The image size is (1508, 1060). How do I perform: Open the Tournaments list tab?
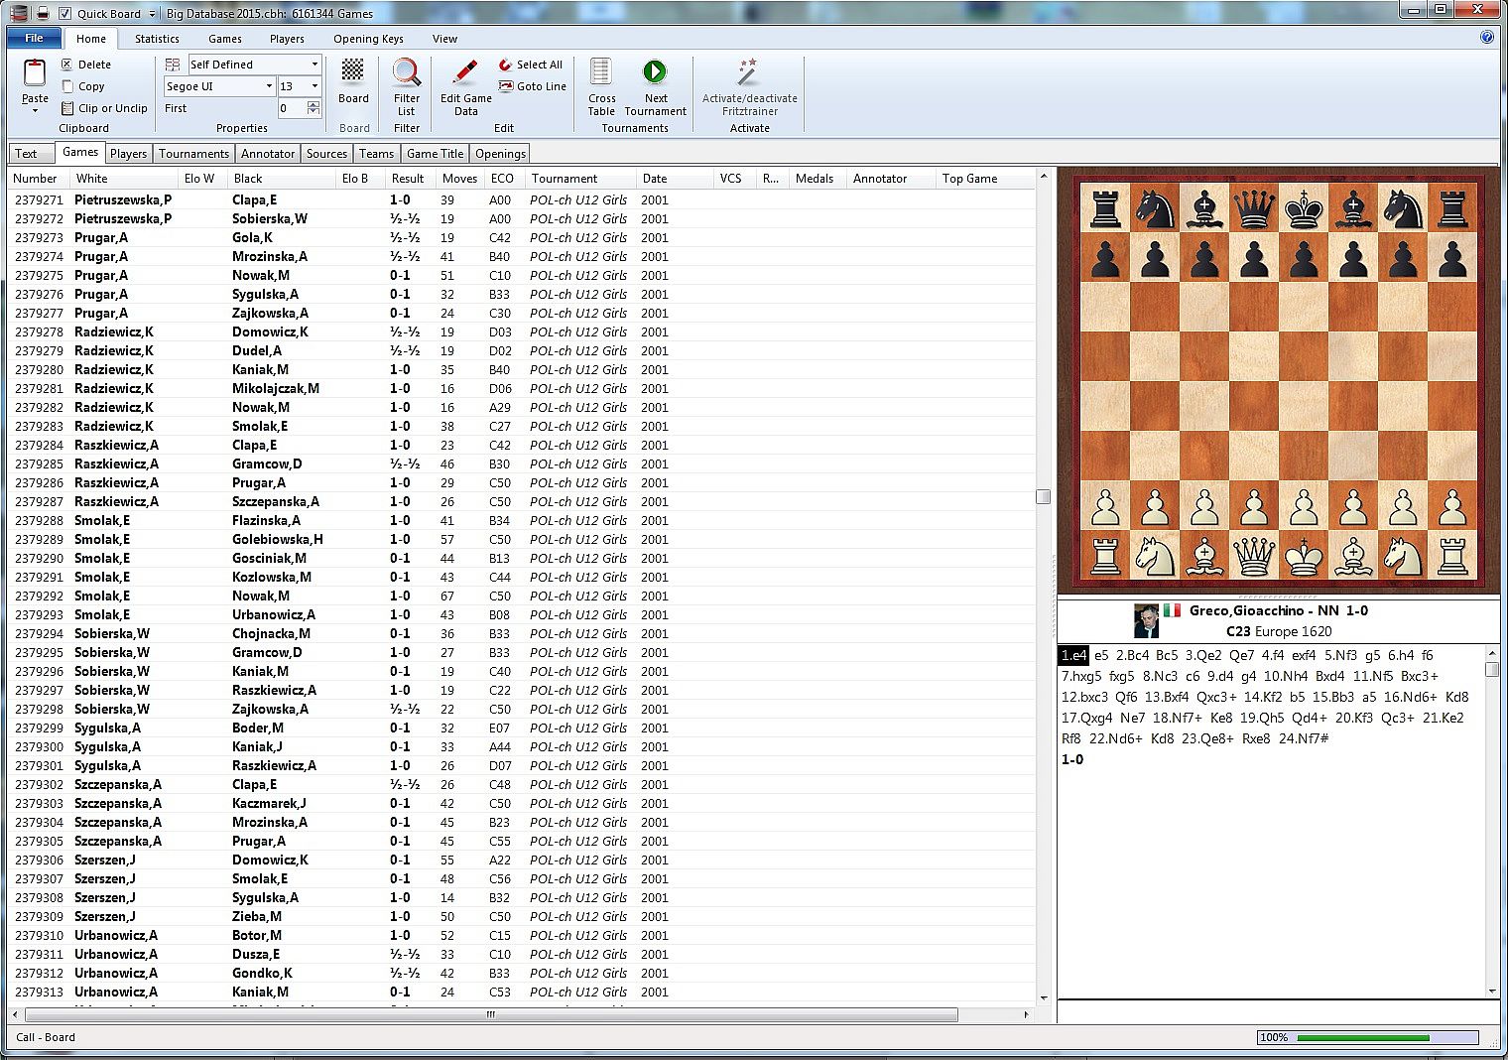193,154
